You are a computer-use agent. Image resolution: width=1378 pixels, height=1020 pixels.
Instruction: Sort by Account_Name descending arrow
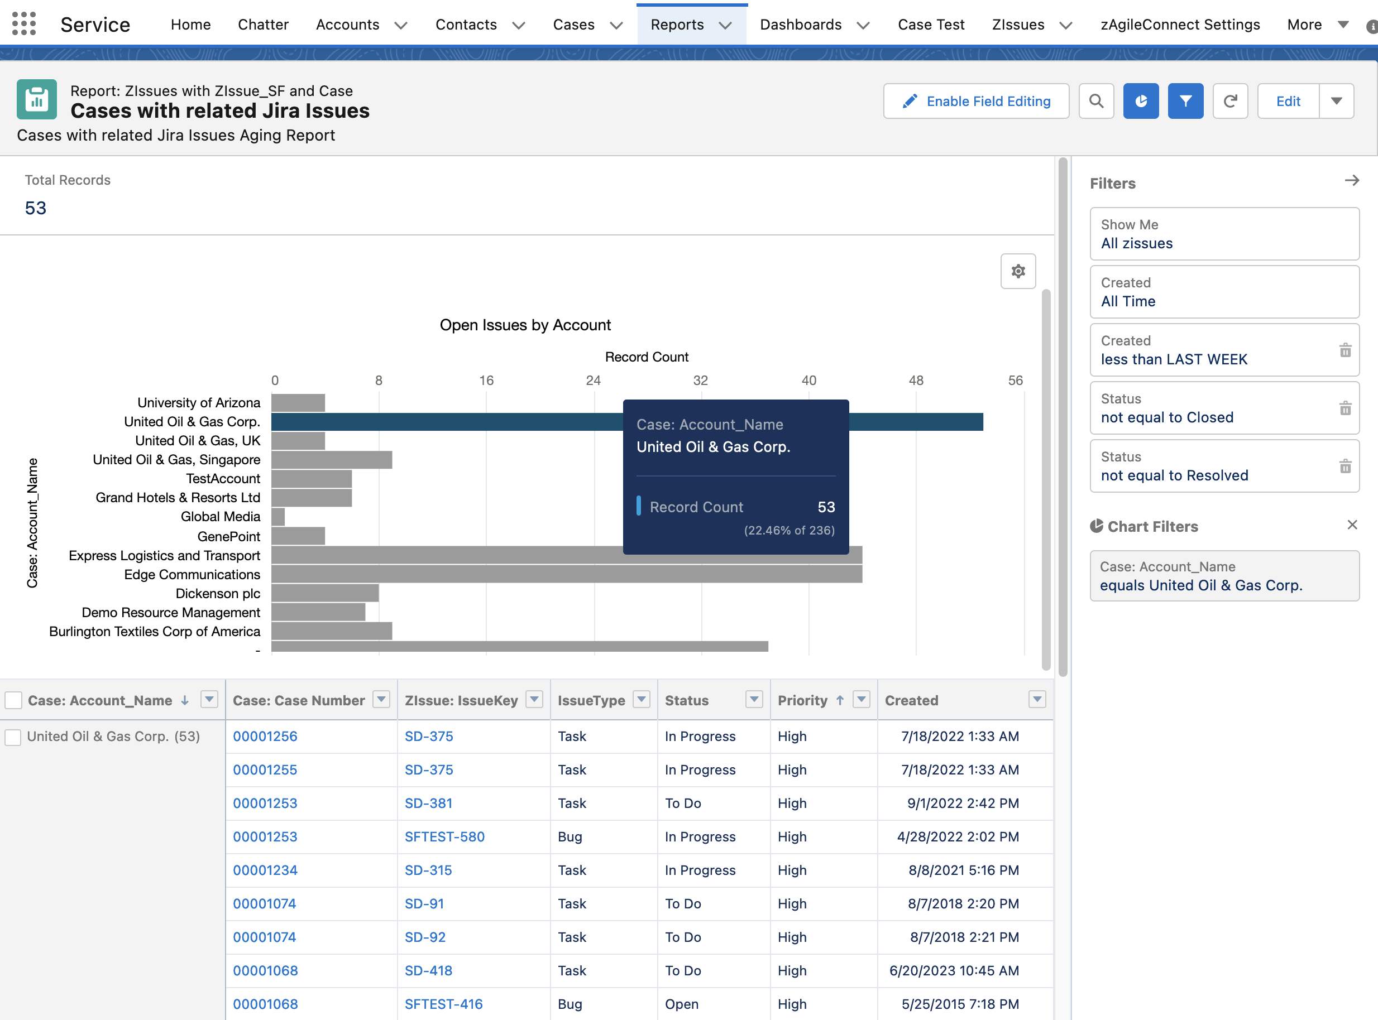pos(185,700)
